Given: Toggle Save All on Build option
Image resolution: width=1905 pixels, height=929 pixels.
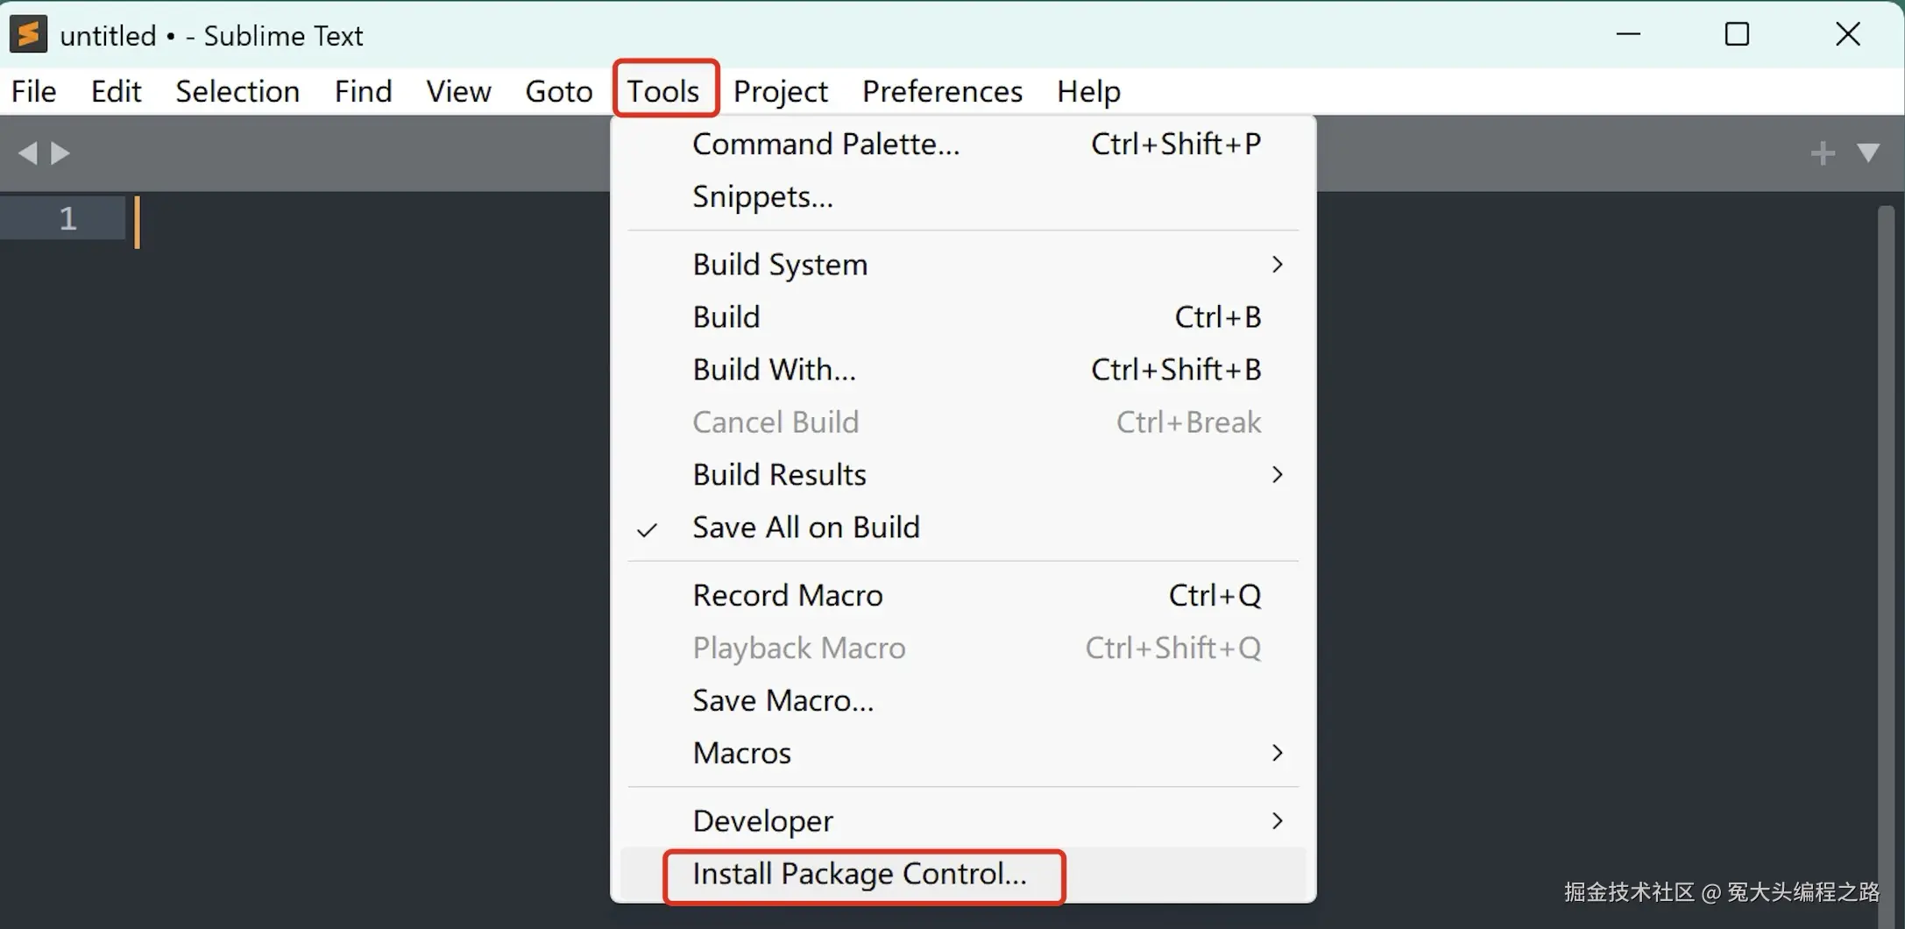Looking at the screenshot, I should [805, 528].
